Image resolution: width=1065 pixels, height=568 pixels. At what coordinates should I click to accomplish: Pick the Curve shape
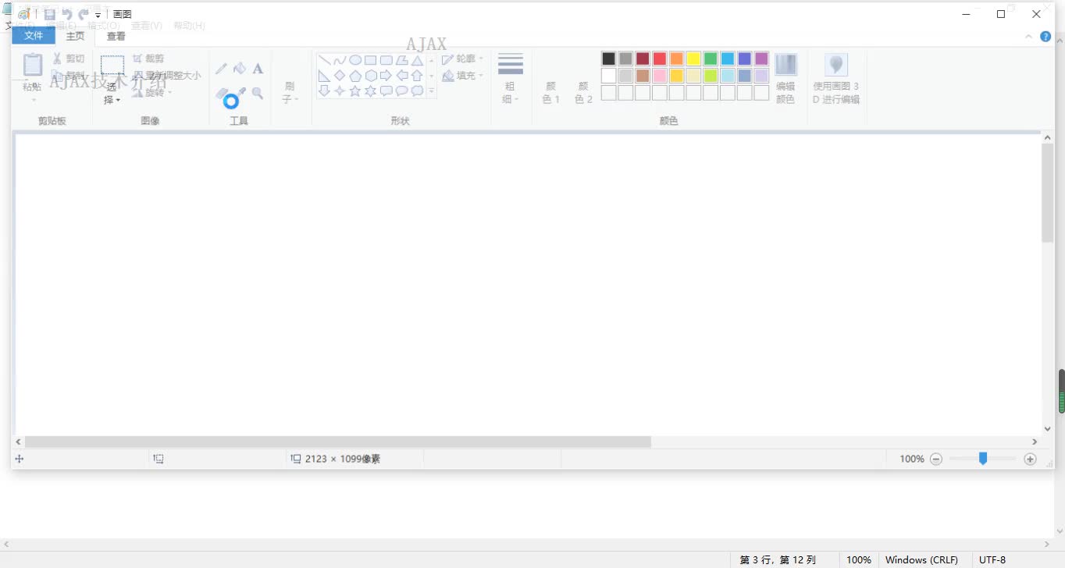(x=340, y=60)
